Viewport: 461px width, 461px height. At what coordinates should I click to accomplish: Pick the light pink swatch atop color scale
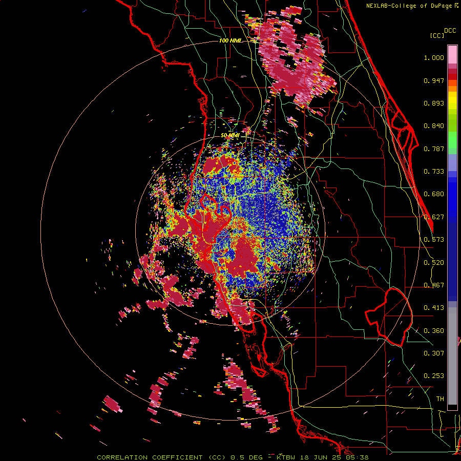click(x=452, y=55)
